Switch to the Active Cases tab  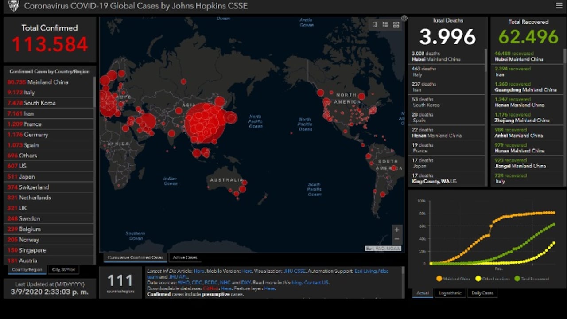(185, 257)
